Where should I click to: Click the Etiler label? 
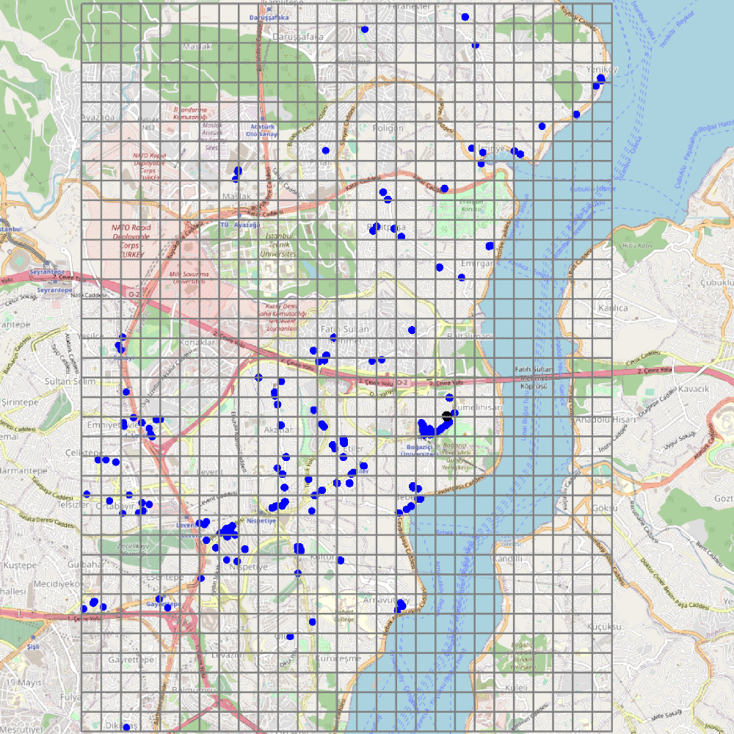point(353,448)
